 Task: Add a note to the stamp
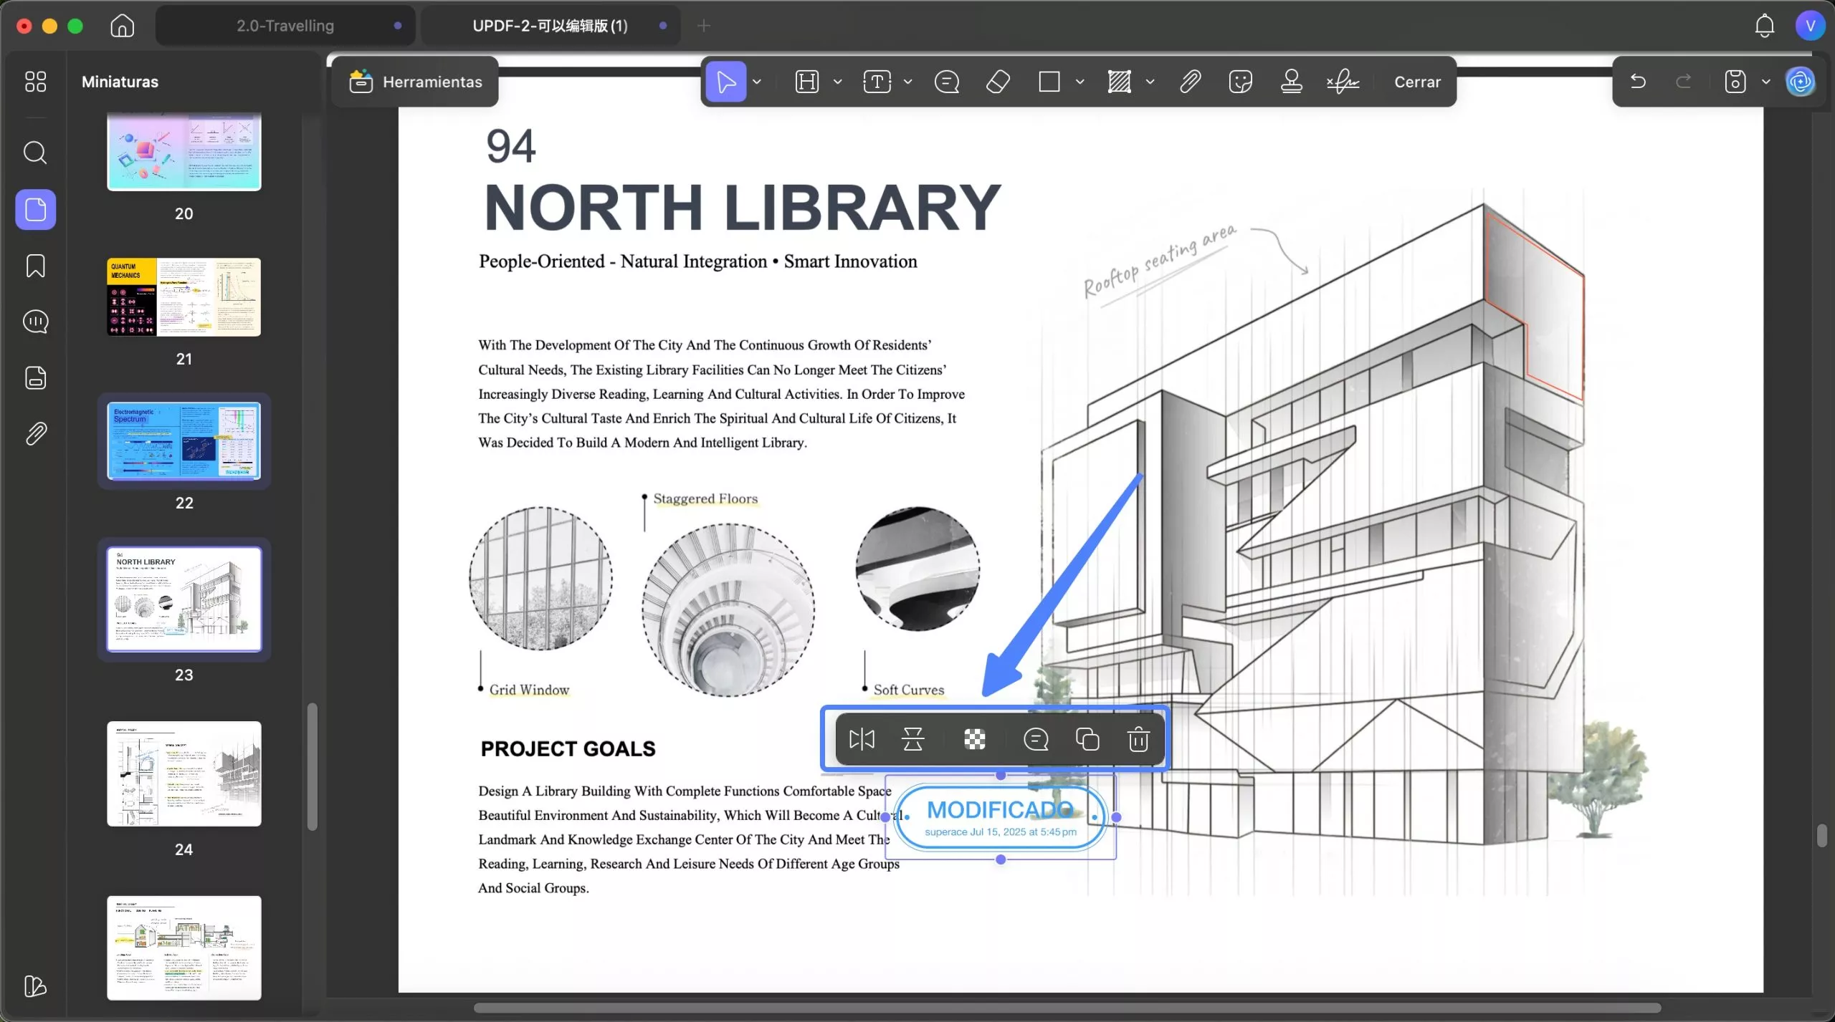[x=1036, y=739]
